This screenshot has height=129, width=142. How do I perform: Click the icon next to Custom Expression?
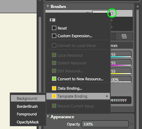point(54,36)
